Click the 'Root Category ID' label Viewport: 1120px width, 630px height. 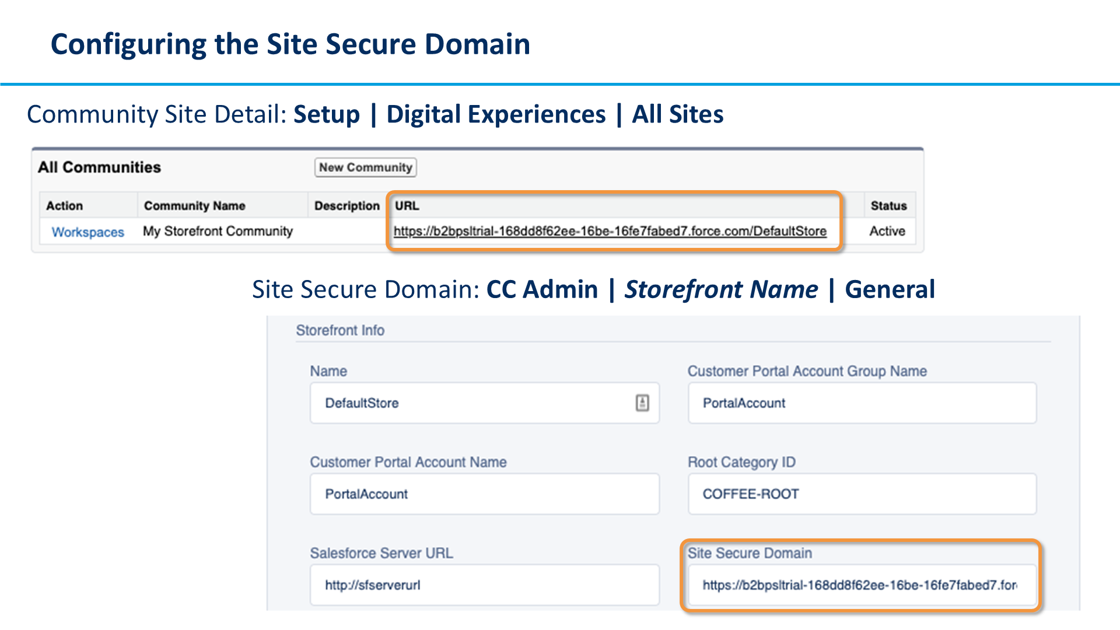point(741,462)
